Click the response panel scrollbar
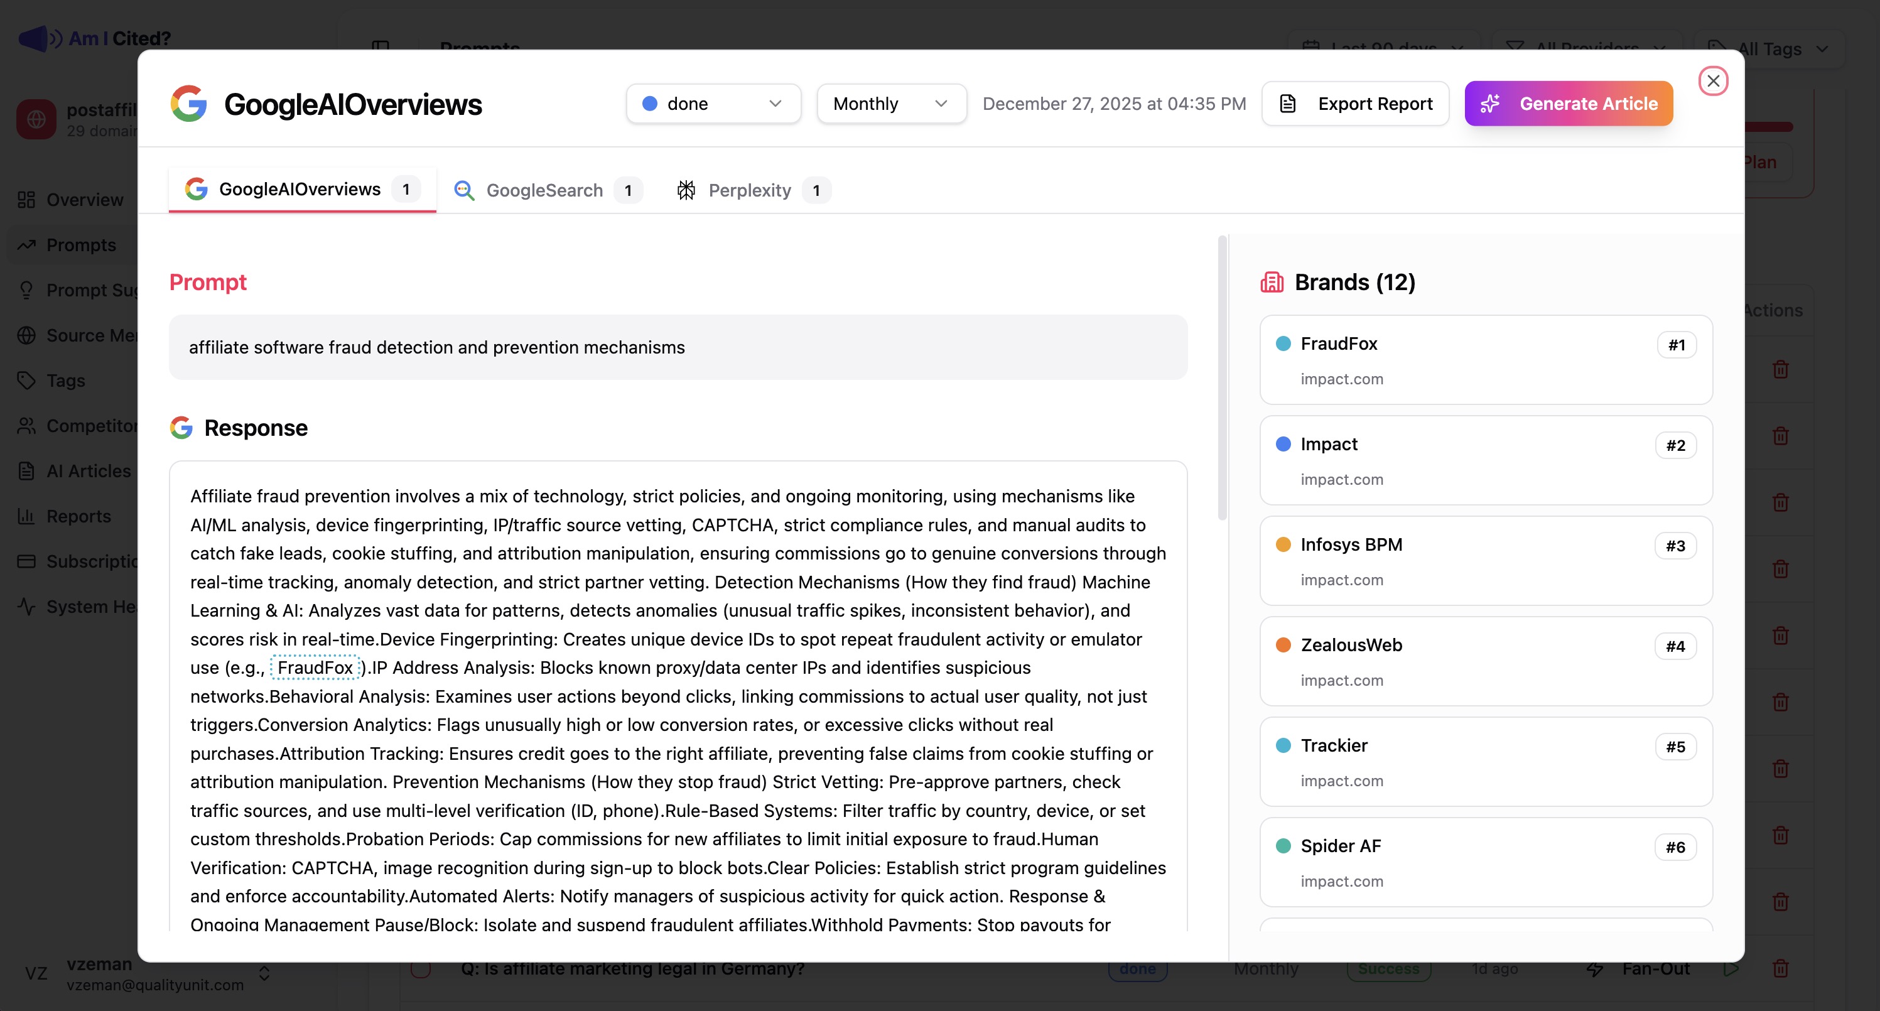Image resolution: width=1880 pixels, height=1011 pixels. tap(1219, 372)
